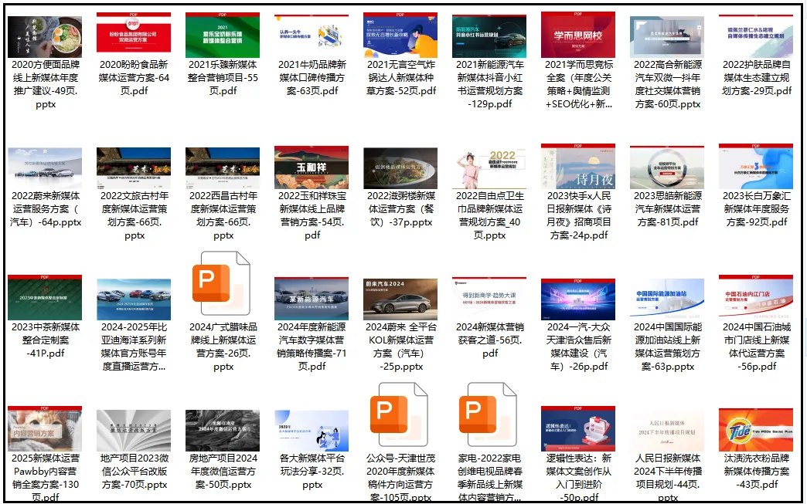Click the PDF badge on 2021乐篆新媒体 thumbnail
The image size is (807, 504).
click(223, 13)
